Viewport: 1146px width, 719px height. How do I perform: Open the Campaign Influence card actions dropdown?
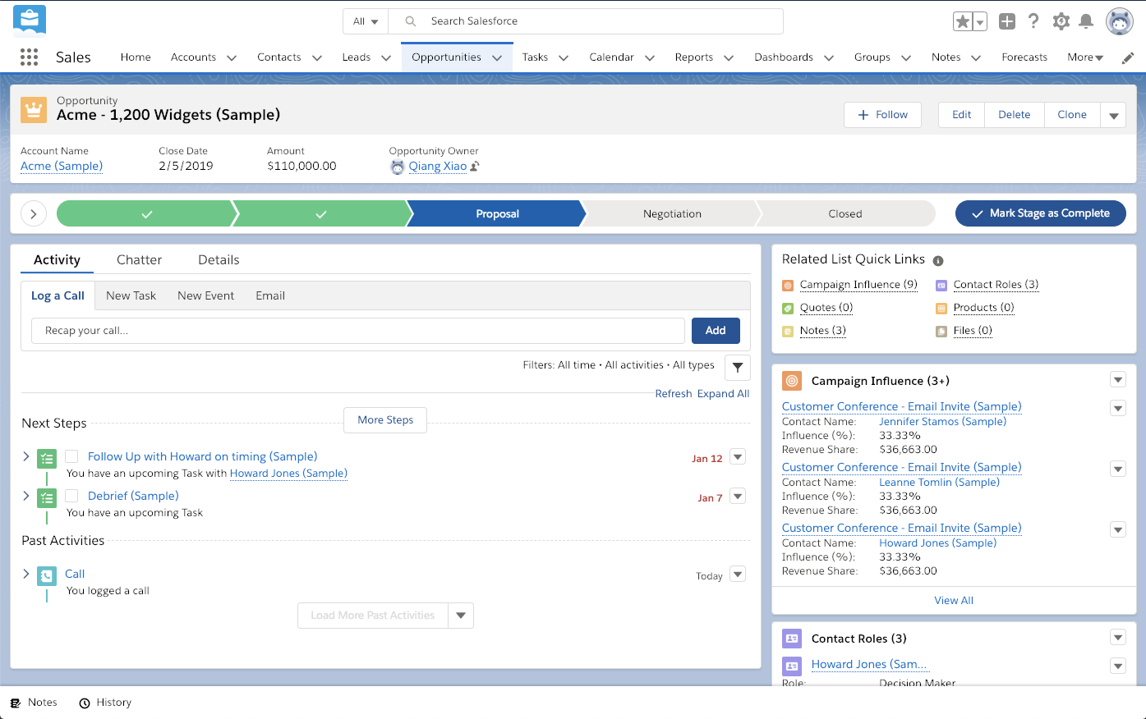pos(1117,379)
